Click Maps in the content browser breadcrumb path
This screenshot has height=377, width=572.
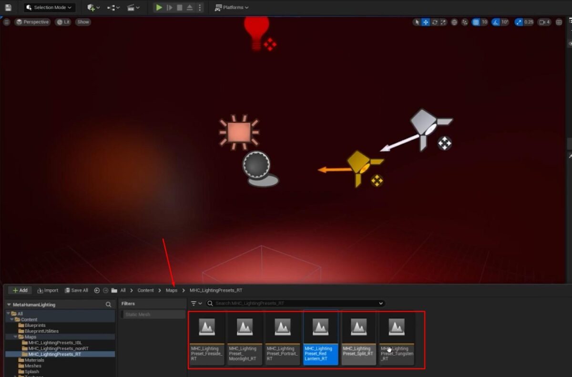click(172, 290)
